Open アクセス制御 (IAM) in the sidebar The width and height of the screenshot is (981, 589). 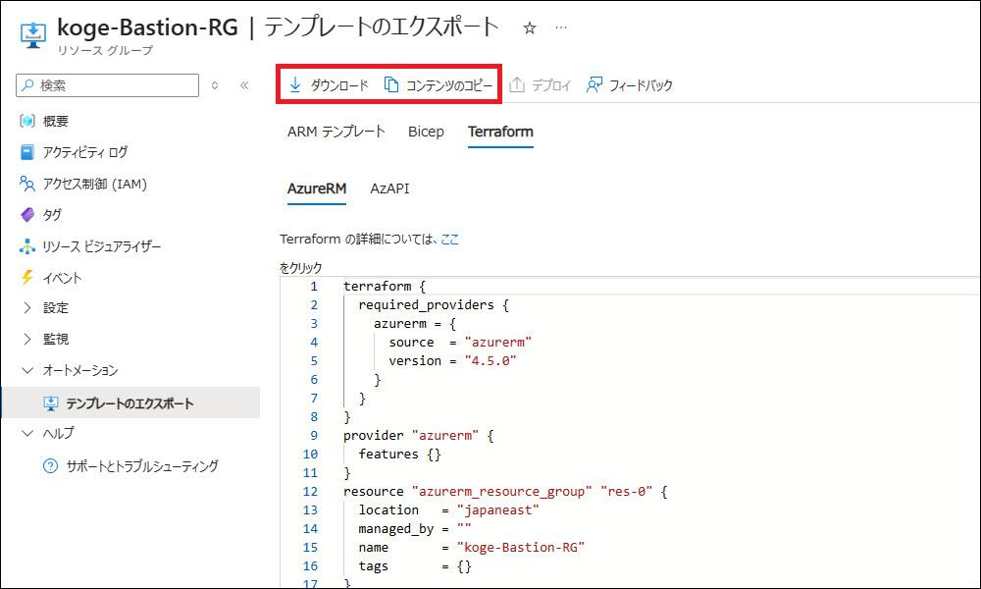[94, 184]
